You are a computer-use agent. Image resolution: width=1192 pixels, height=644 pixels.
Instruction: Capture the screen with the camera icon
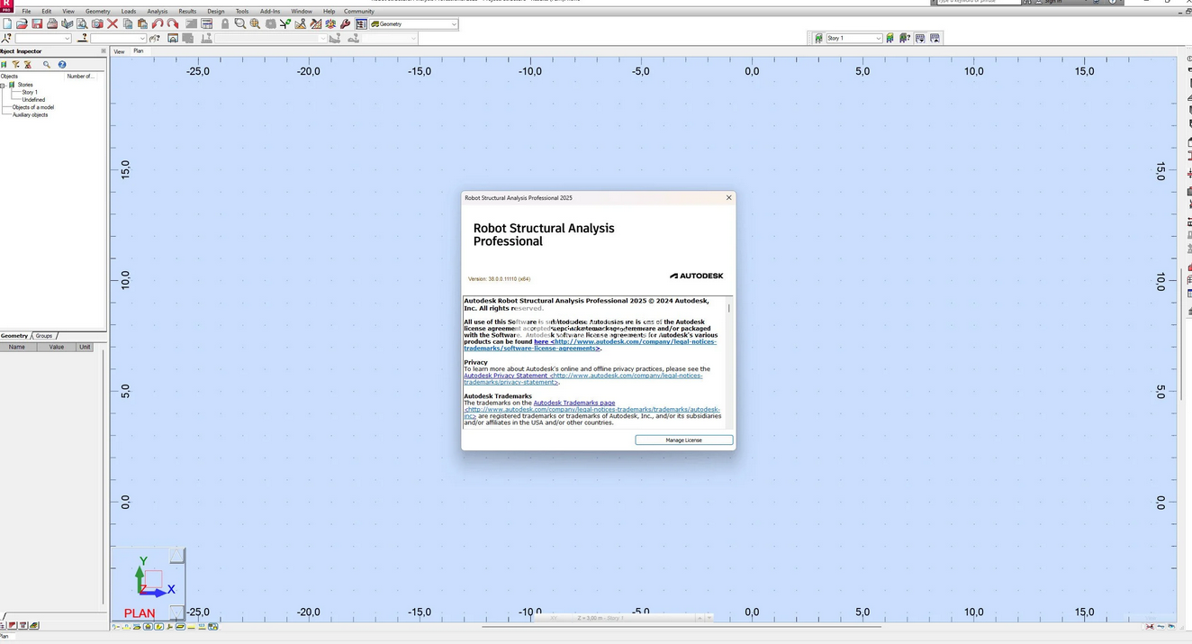coord(97,24)
